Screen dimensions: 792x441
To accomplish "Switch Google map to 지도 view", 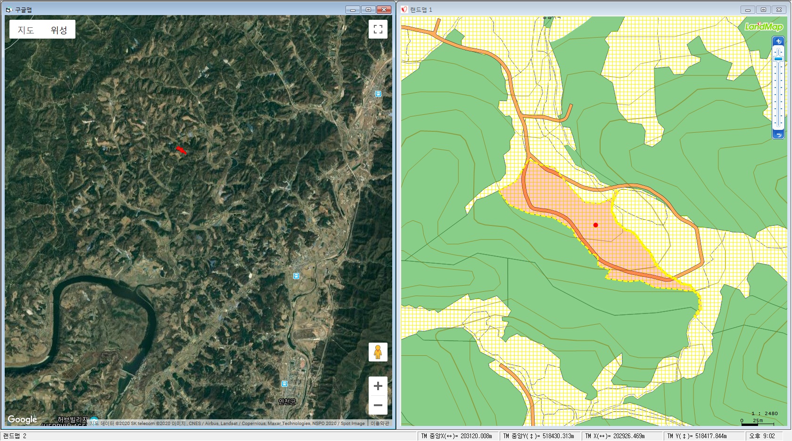I will pos(26,30).
